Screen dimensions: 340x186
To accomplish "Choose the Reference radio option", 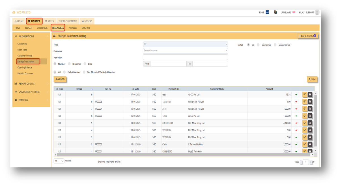I will pos(69,64).
